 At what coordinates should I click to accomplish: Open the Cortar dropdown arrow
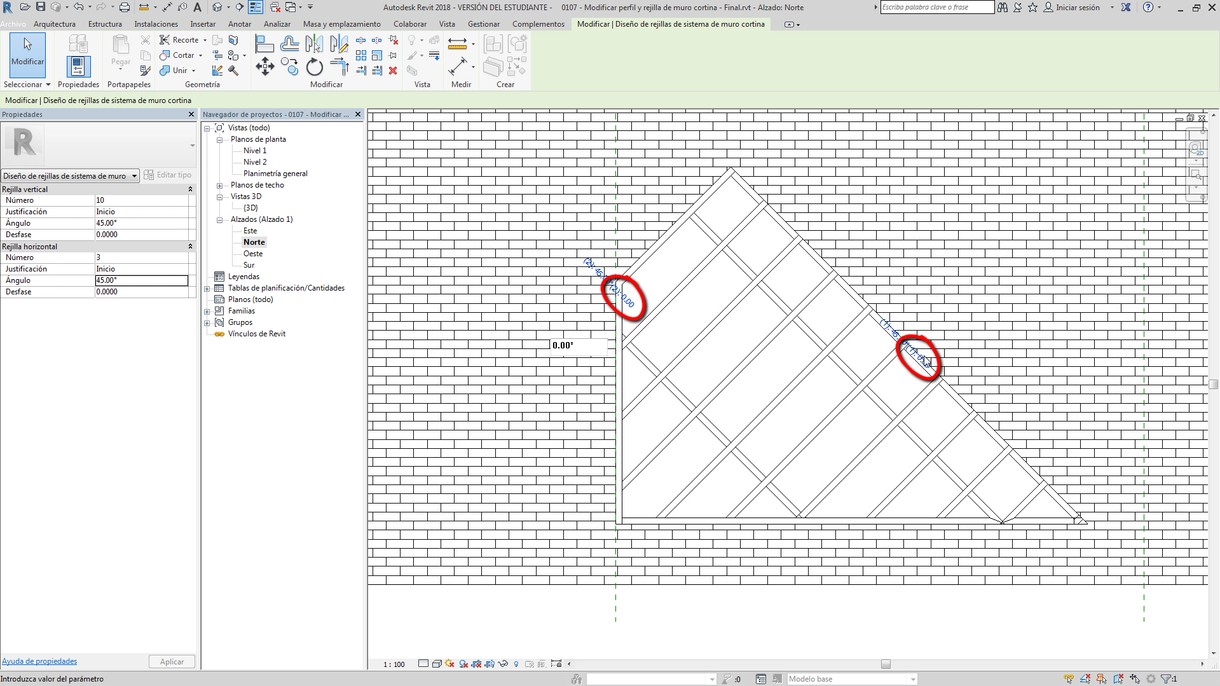point(200,55)
